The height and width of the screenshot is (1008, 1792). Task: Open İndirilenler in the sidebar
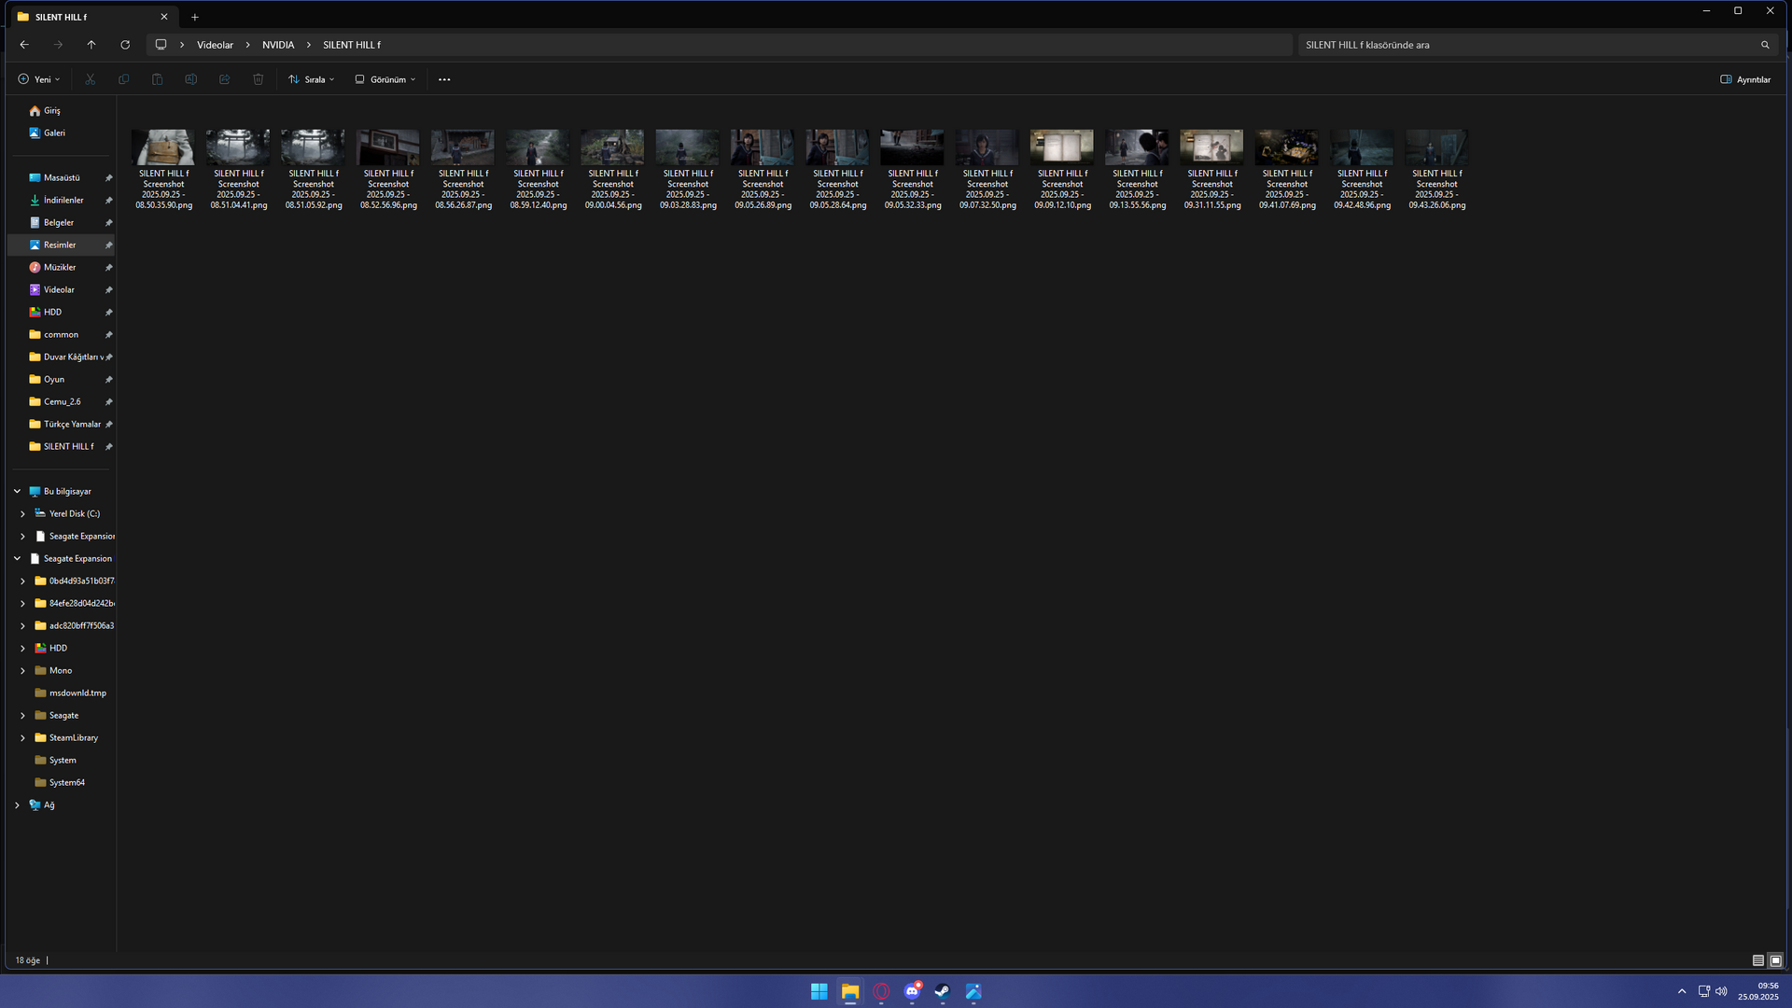click(x=63, y=200)
